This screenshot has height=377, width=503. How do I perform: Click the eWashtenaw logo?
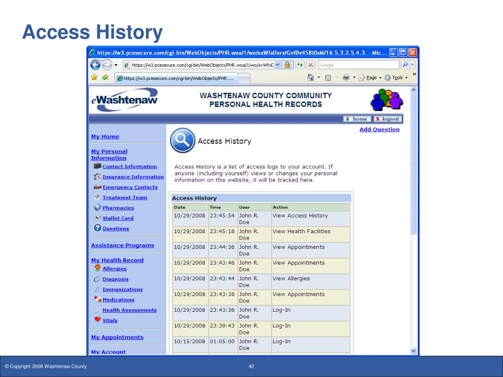[x=124, y=100]
